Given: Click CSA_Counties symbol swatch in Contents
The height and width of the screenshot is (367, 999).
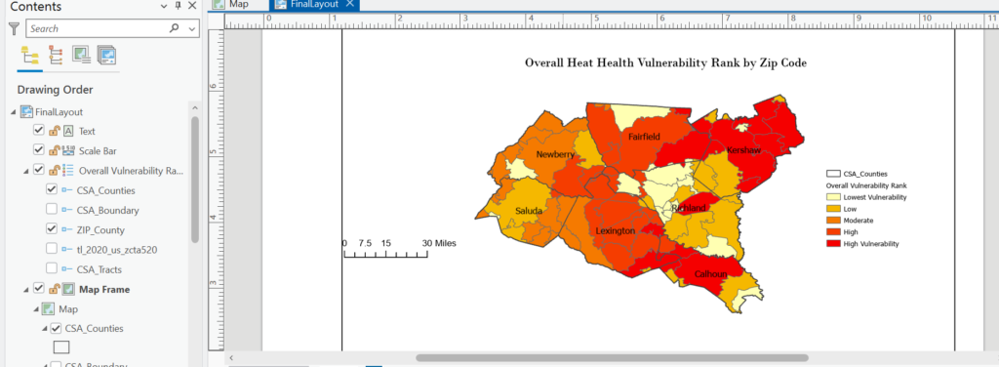Looking at the screenshot, I should 61,347.
